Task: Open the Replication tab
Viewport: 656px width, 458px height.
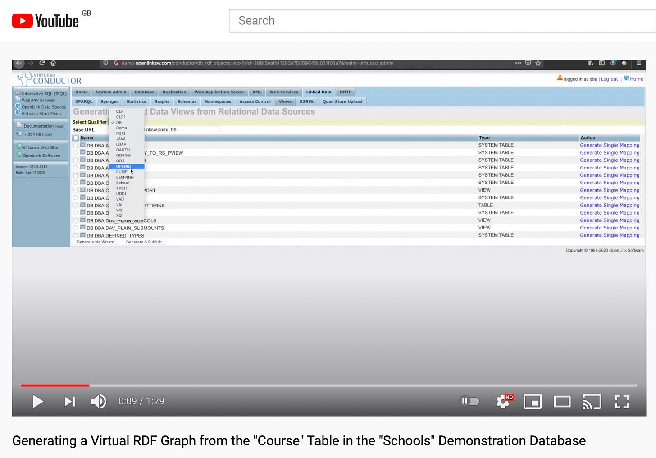Action: point(174,92)
